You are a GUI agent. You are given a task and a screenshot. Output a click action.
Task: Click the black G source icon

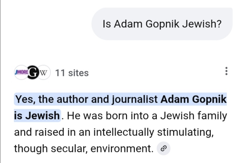[33, 72]
